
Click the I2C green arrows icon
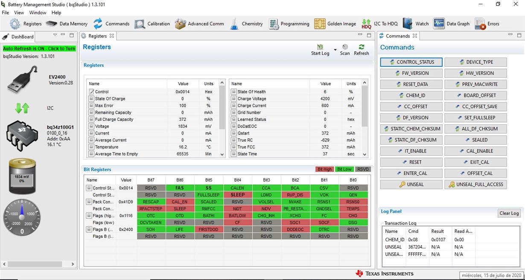(22, 108)
